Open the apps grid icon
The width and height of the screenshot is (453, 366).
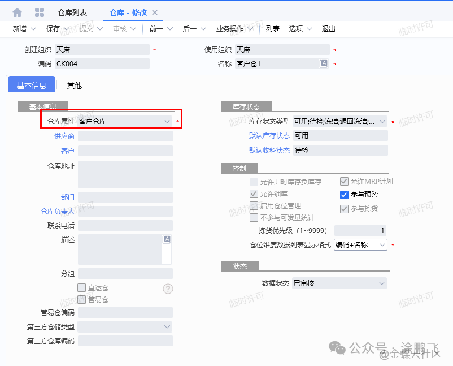tap(40, 12)
